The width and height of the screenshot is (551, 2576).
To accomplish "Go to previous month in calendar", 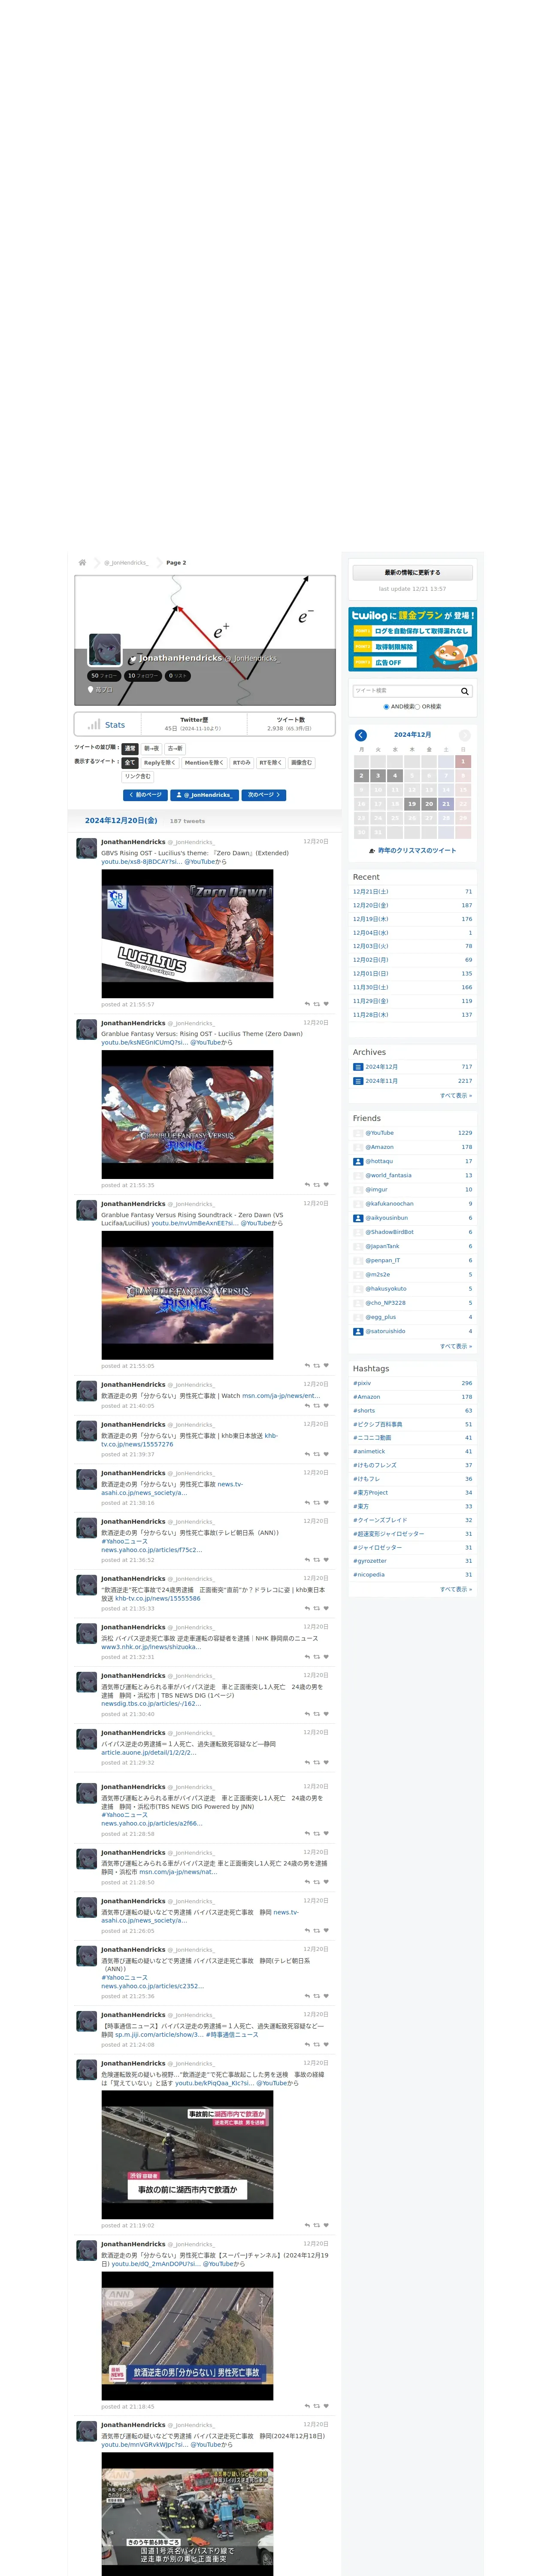I will pos(361,735).
